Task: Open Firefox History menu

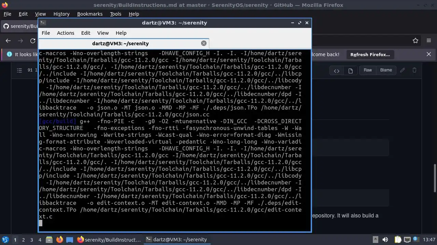Action: pos(61,14)
